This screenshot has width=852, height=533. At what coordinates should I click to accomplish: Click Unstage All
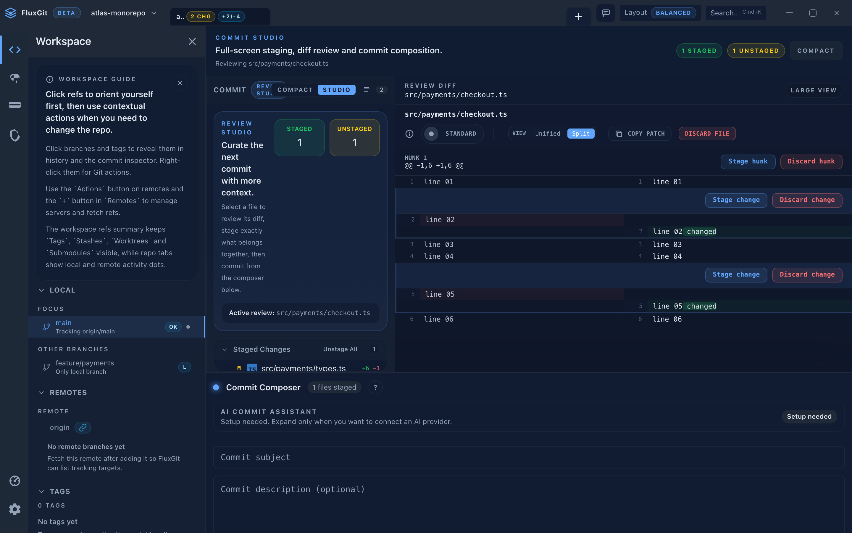pos(340,349)
